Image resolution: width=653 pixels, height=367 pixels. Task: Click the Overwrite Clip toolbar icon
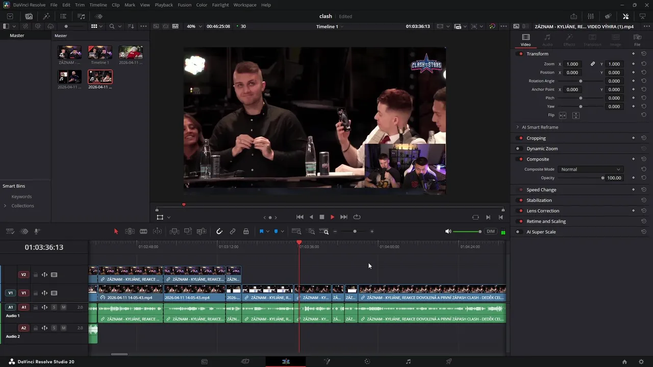pos(188,231)
